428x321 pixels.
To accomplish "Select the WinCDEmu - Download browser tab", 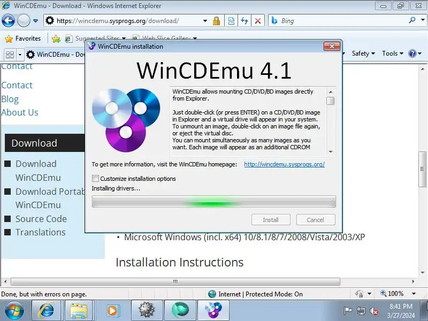I will click(x=55, y=55).
